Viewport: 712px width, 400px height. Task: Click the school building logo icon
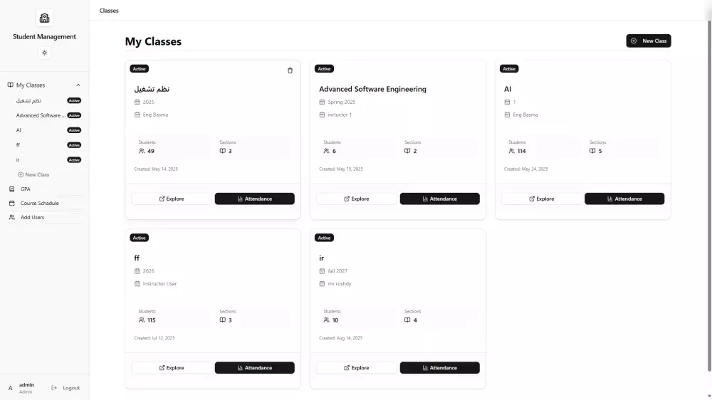click(44, 18)
